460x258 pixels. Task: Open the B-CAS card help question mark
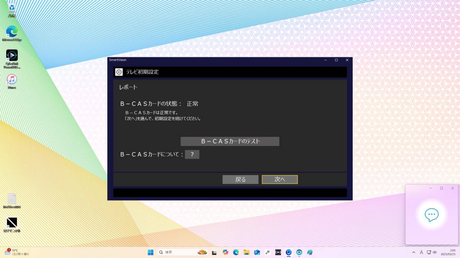pos(192,154)
